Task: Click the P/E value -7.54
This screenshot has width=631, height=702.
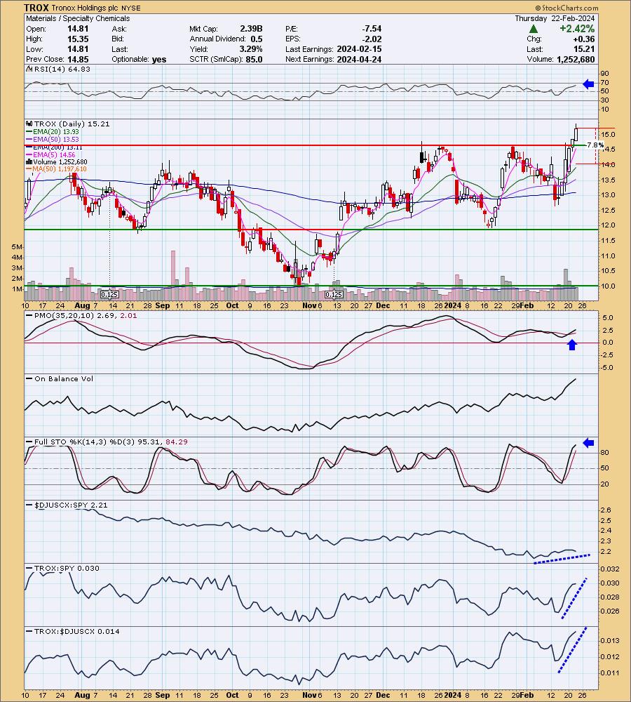Action: click(372, 29)
